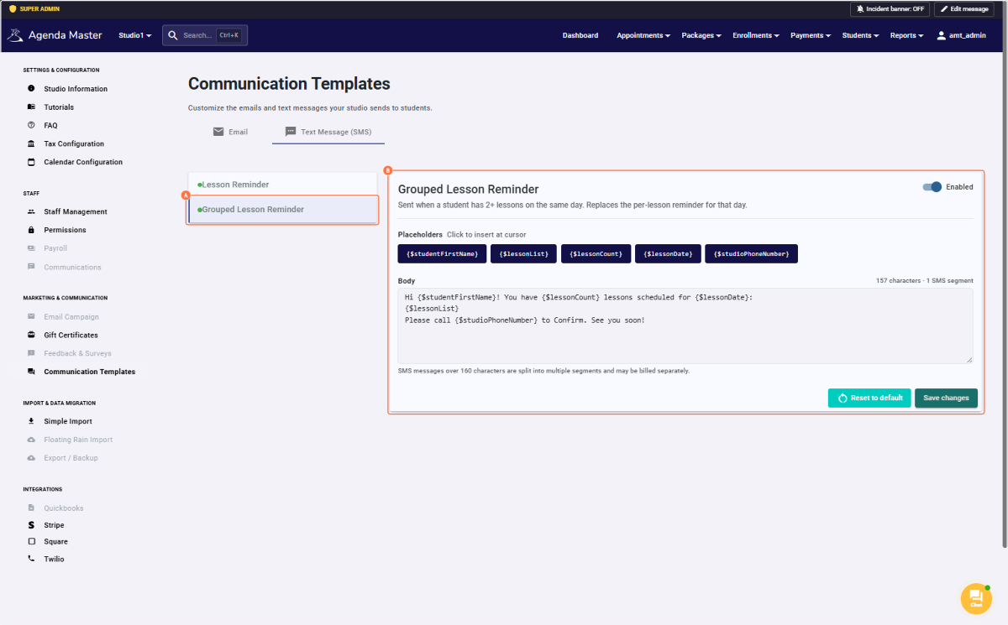Click the Communication Templates heading
Image resolution: width=1008 pixels, height=625 pixels.
tap(289, 84)
